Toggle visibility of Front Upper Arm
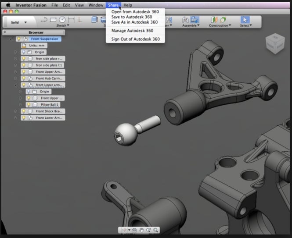This screenshot has height=238, width=292. pos(24,71)
